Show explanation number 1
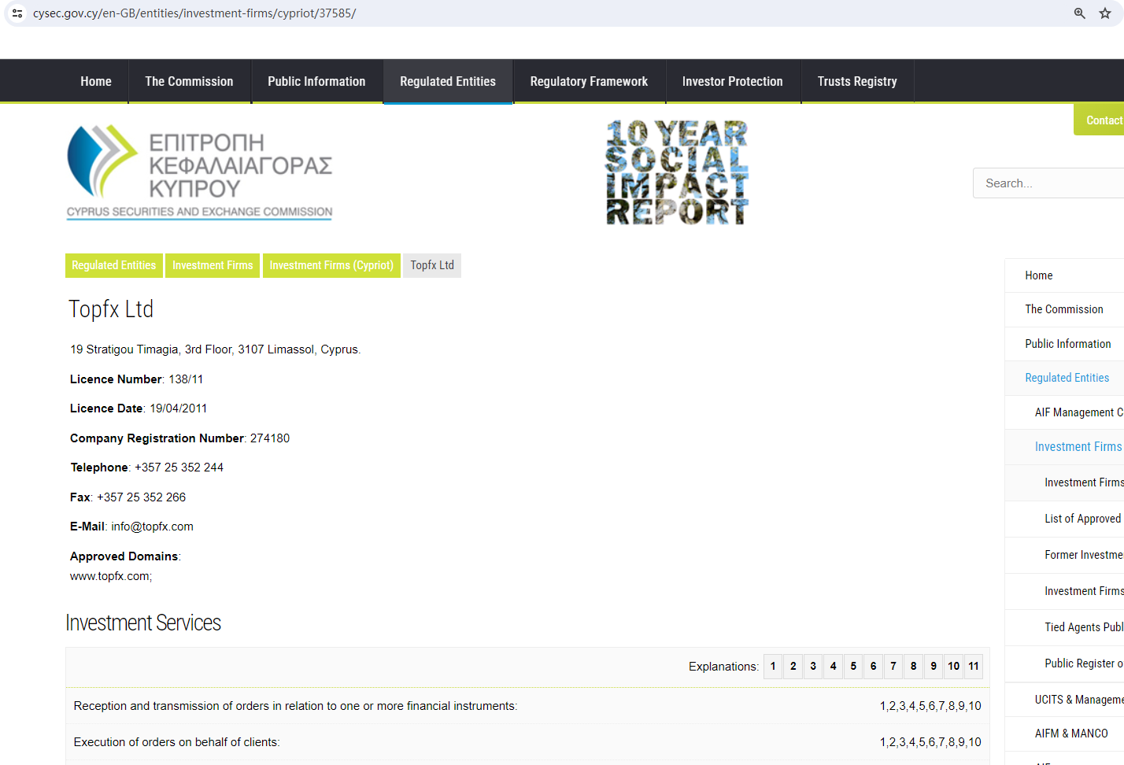The height and width of the screenshot is (765, 1124). (x=773, y=667)
